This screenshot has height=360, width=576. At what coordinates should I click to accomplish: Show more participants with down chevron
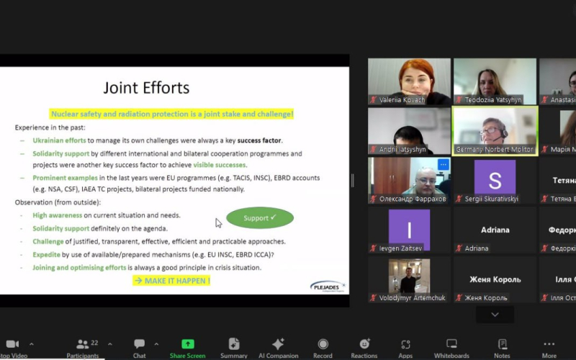[x=495, y=315]
